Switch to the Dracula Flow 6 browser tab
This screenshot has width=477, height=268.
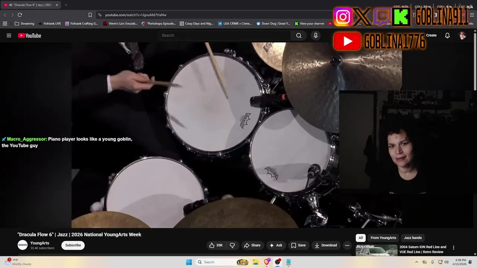30,5
